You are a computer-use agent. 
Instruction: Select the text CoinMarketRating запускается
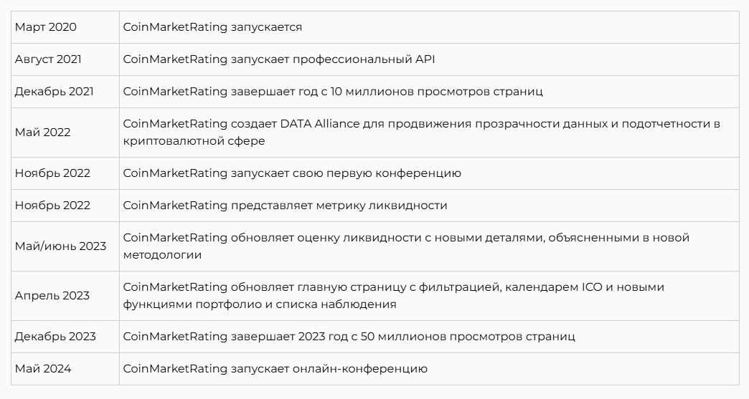point(212,27)
